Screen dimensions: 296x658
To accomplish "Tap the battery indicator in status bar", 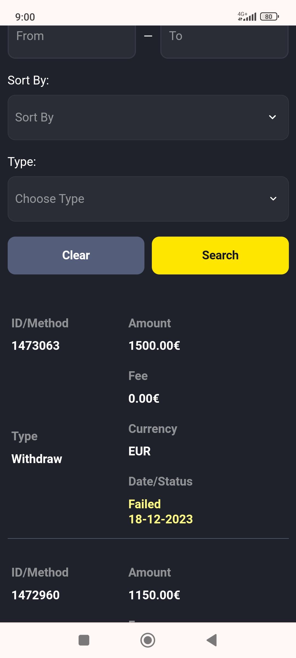I will point(269,17).
